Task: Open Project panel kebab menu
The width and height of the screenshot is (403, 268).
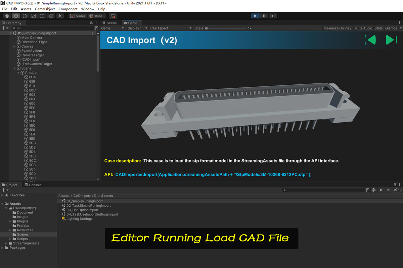Action: (400, 185)
